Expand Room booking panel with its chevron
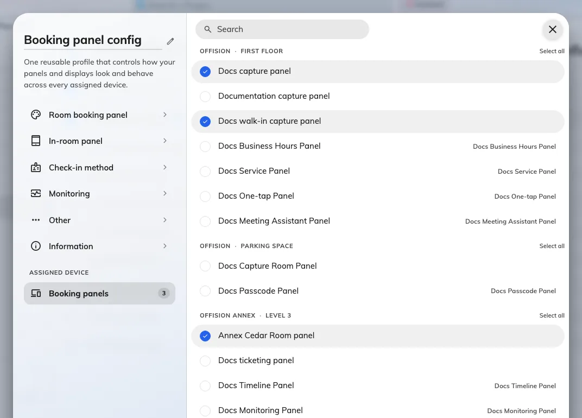Viewport: 582px width, 418px height. pos(165,115)
